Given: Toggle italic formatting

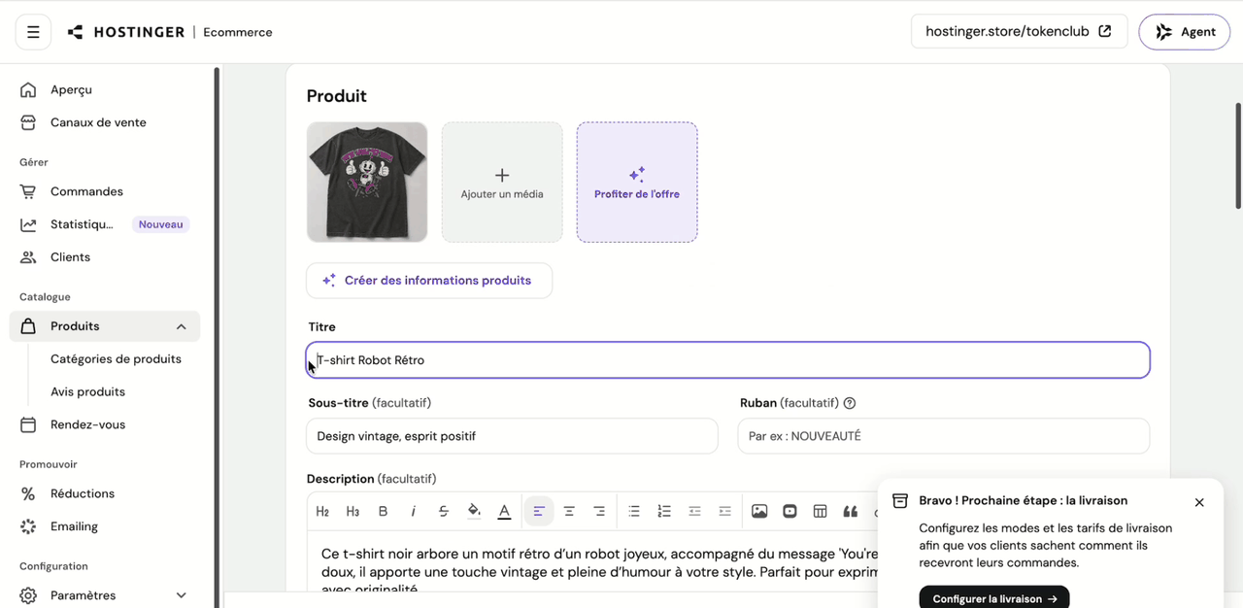Looking at the screenshot, I should click(413, 511).
